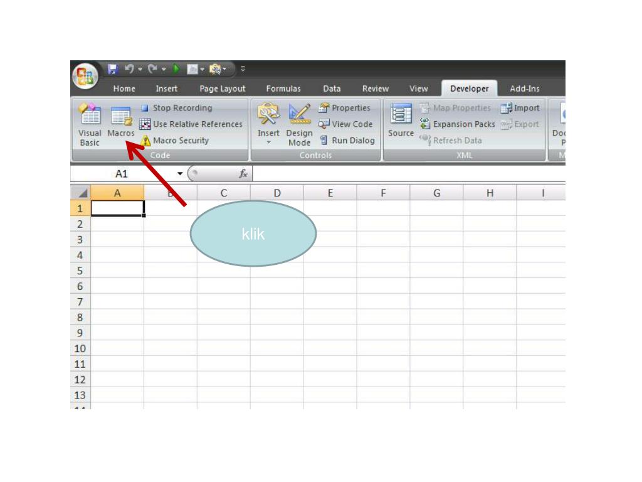Open redo history dropdown arrow
642x482 pixels.
tap(164, 69)
